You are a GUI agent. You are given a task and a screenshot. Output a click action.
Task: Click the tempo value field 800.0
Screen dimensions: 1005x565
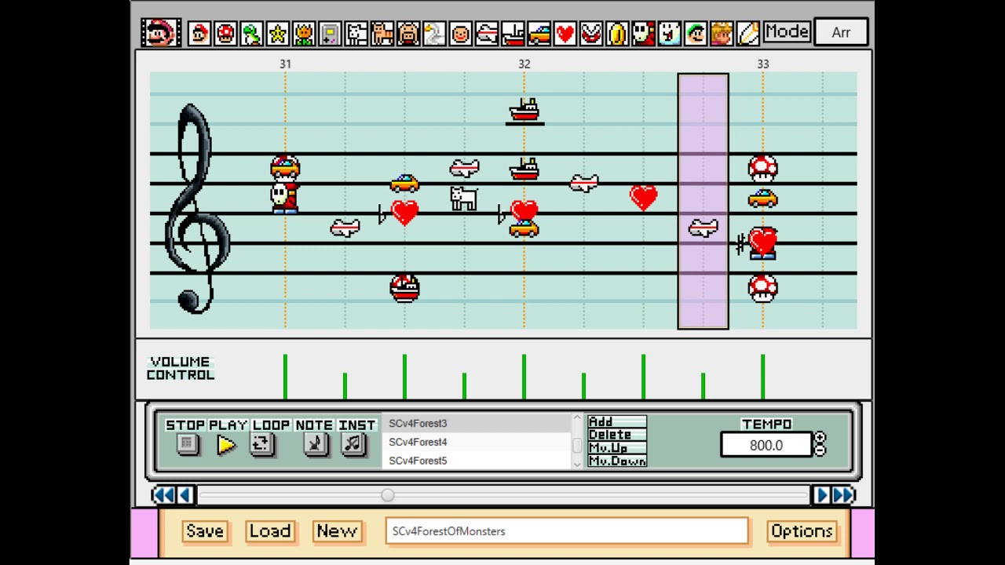766,445
